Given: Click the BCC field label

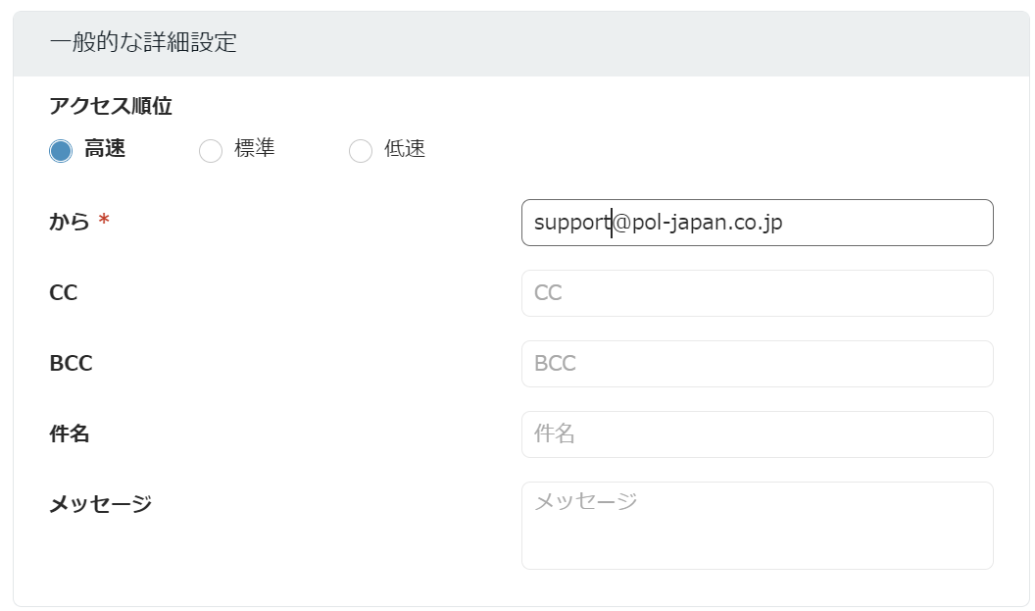Looking at the screenshot, I should [71, 363].
